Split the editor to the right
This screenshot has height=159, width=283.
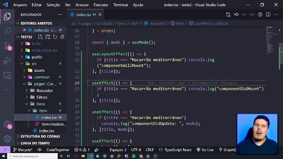click(268, 15)
